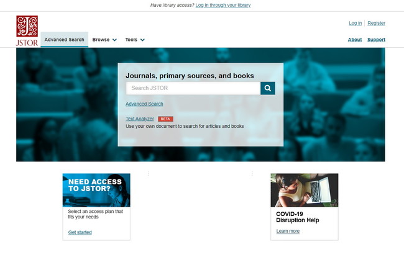Click 'Journals, primary sources, and books' heading

coord(190,76)
